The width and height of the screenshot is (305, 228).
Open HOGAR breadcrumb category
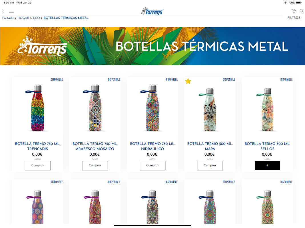click(x=23, y=18)
